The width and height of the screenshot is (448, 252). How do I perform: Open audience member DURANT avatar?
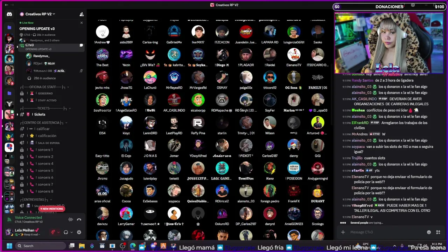pos(318,191)
